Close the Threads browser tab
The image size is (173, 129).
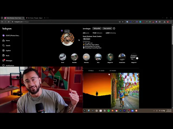(x=45, y=18)
